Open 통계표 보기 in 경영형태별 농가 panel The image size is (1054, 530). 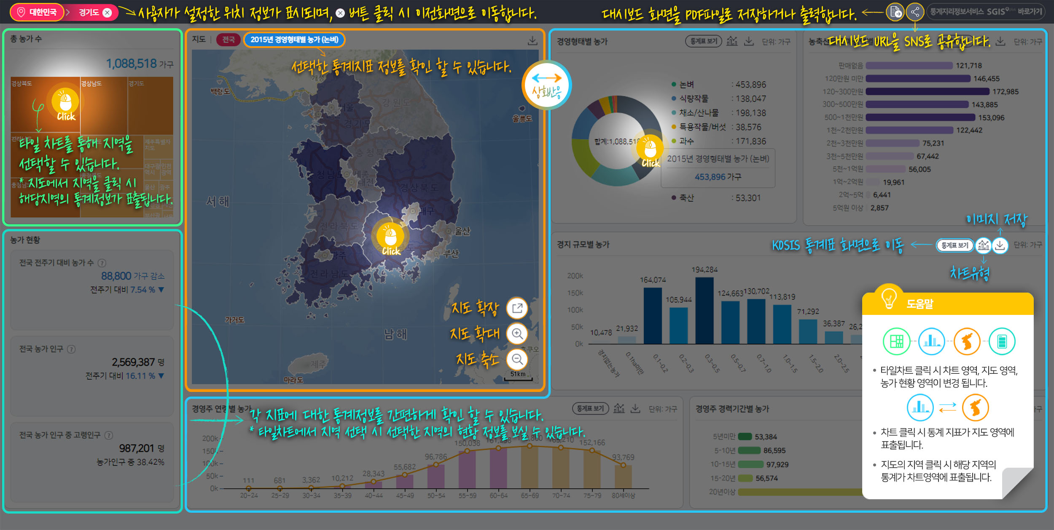click(x=703, y=41)
